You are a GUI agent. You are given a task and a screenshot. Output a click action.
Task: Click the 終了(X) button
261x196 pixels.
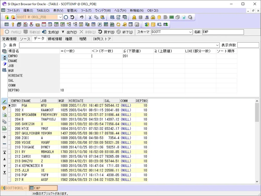pos(125,32)
